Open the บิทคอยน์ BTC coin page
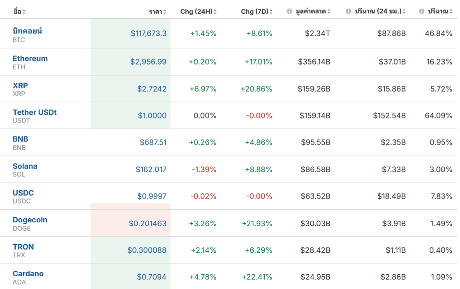The height and width of the screenshot is (289, 460). [x=27, y=30]
